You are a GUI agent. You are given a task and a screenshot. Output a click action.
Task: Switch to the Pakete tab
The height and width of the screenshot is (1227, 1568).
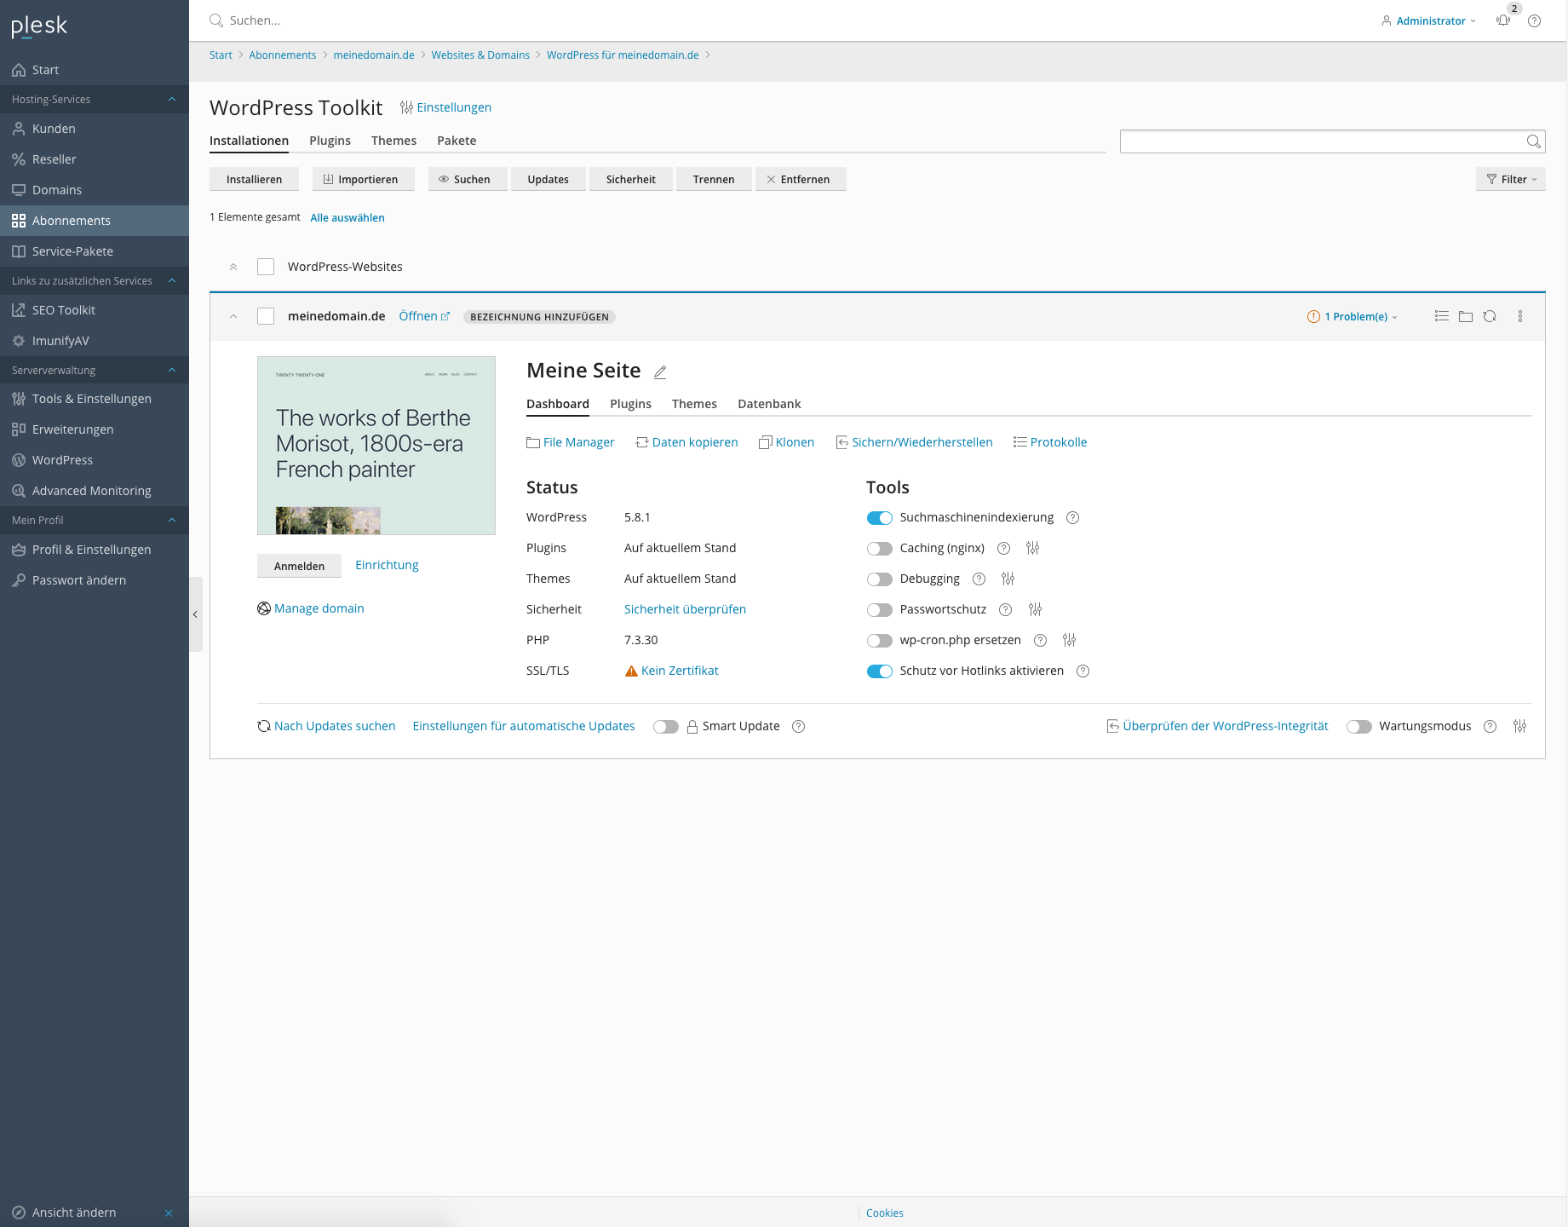click(457, 141)
